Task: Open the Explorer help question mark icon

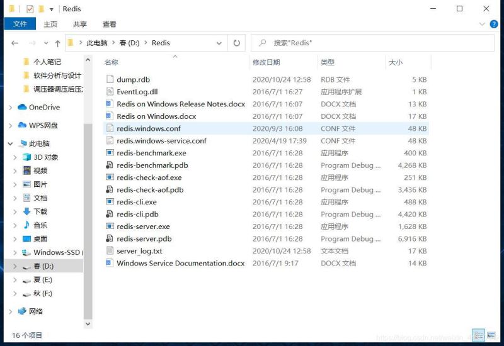Action: pos(494,24)
